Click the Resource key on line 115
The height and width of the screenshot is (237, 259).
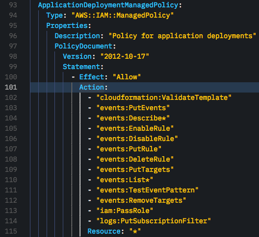[x=104, y=231]
